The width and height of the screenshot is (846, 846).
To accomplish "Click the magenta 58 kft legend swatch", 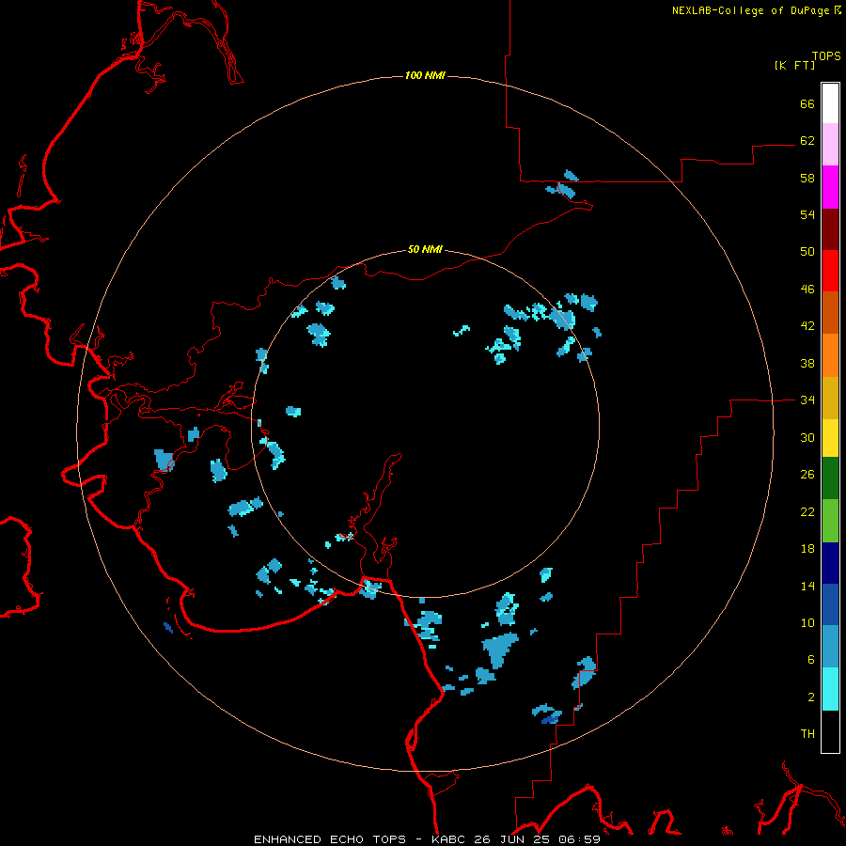I will pos(830,187).
